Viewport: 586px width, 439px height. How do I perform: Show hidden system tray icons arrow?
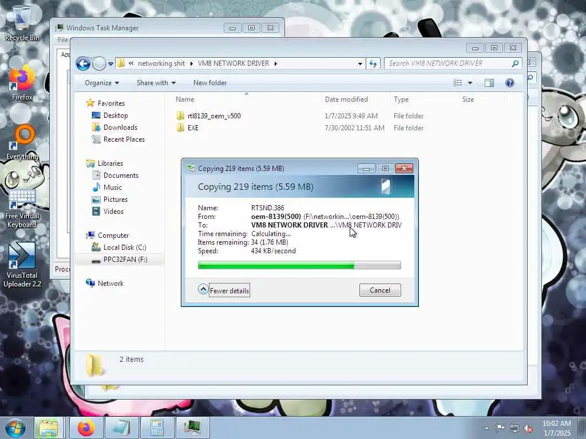click(486, 429)
